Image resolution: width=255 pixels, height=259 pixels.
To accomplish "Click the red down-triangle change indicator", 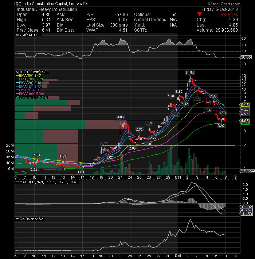I will click(x=200, y=15).
